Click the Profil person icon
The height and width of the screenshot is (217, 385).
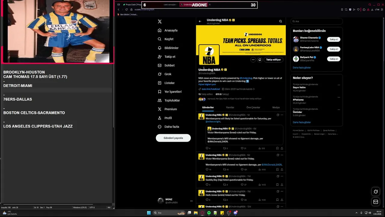point(160,118)
